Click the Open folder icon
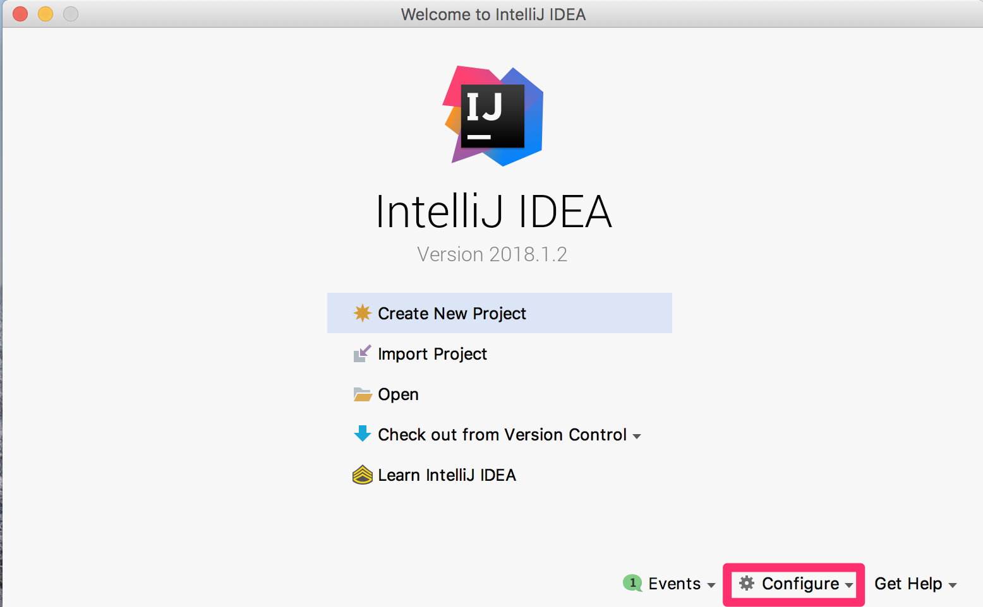983x607 pixels. pyautogui.click(x=363, y=394)
